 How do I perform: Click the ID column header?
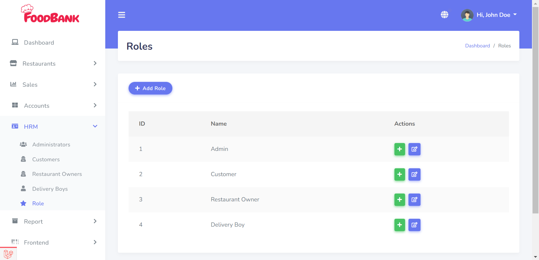pyautogui.click(x=142, y=124)
